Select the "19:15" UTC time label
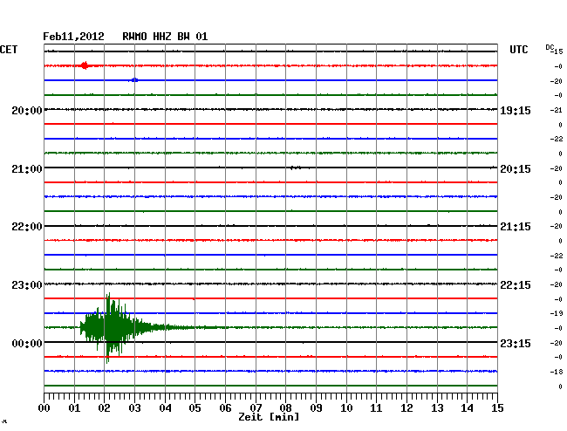 (516, 110)
